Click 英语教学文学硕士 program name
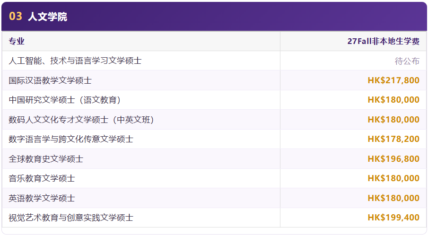The width and height of the screenshot is (428, 236). click(x=42, y=198)
